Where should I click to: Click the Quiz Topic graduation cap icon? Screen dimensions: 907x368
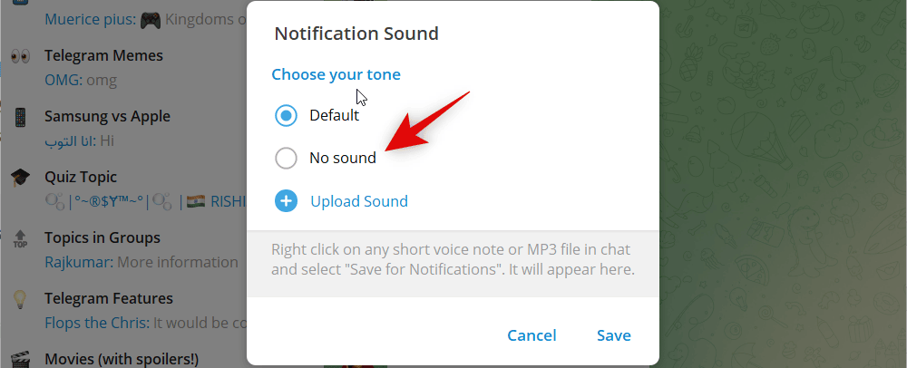[x=20, y=178]
